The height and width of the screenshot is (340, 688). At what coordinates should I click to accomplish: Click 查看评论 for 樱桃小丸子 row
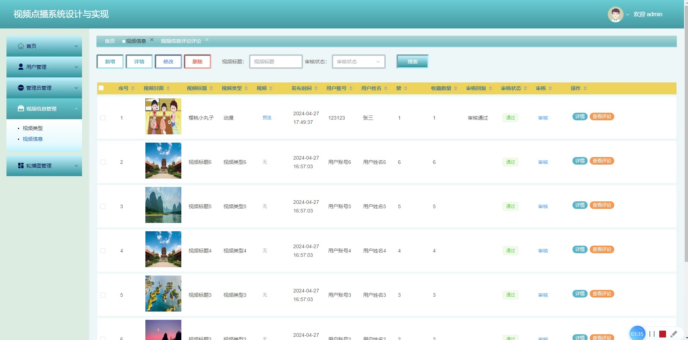click(602, 116)
